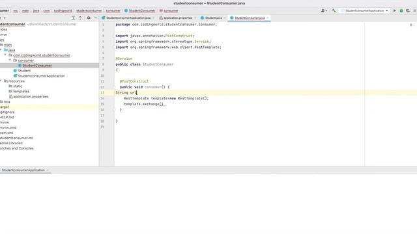The width and height of the screenshot is (417, 234).
Task: Collapse com.codingworld.studentconsumer package arrow
Action: [5, 55]
